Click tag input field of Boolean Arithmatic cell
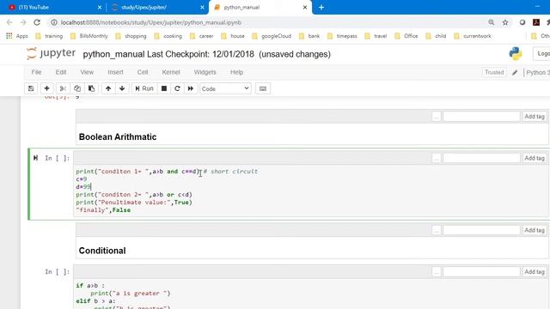Image resolution: width=550 pixels, height=309 pixels. coord(481,117)
